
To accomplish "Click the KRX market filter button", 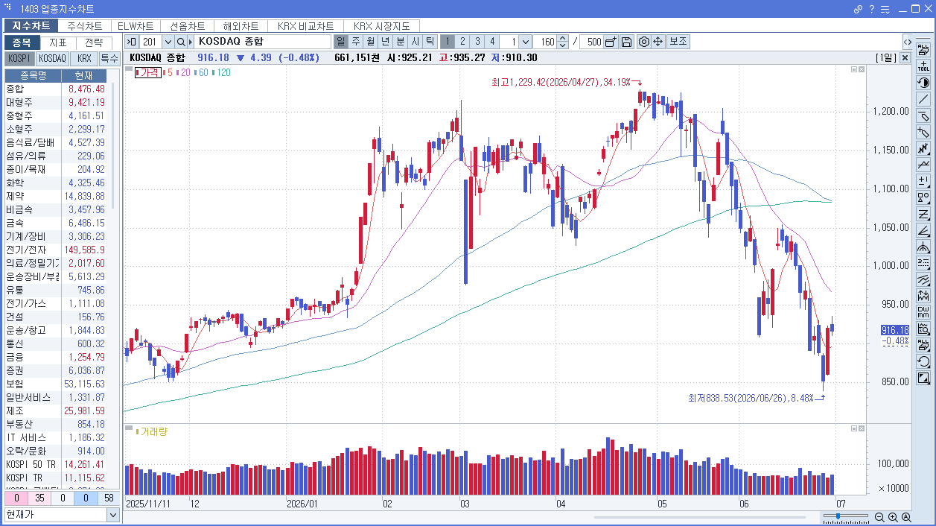I will (84, 58).
